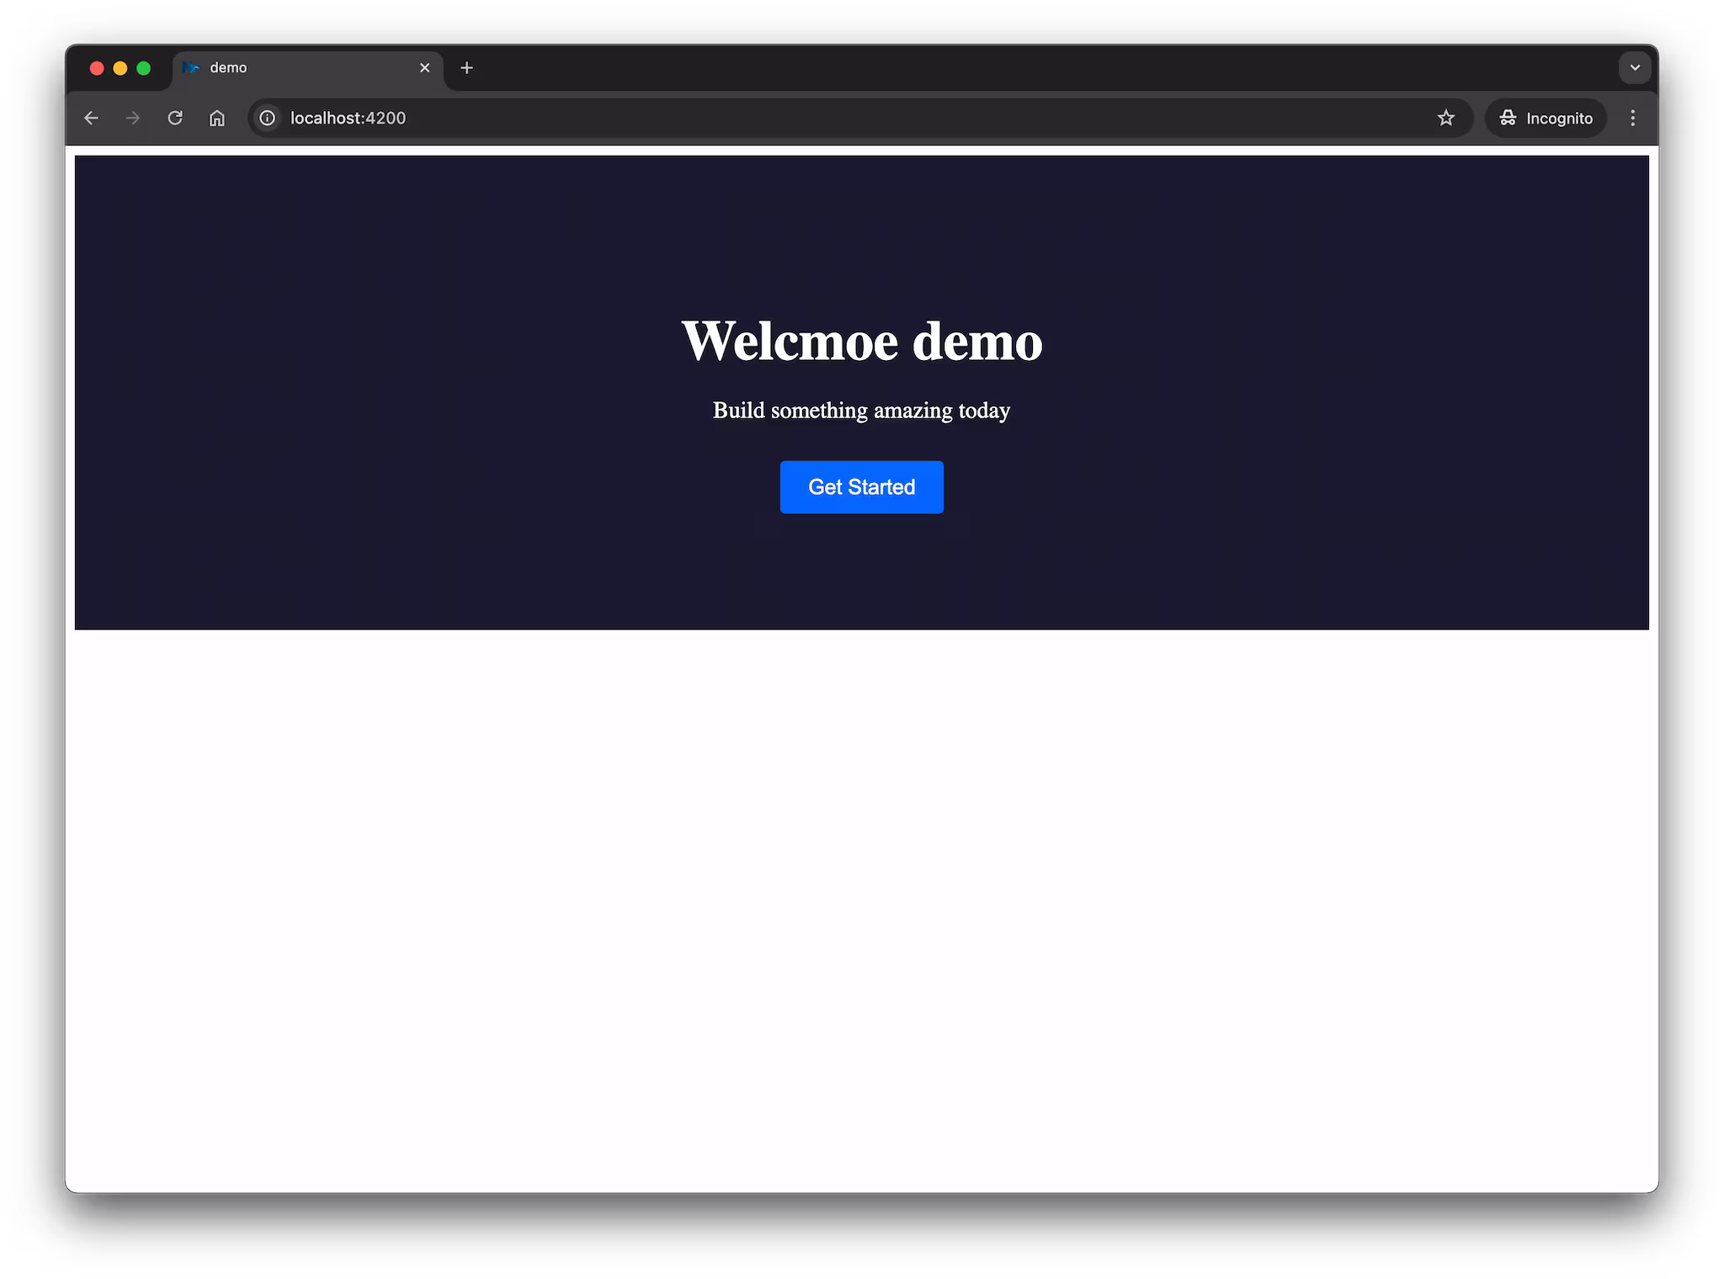1724x1279 pixels.
Task: Close the demo tab
Action: pyautogui.click(x=425, y=68)
